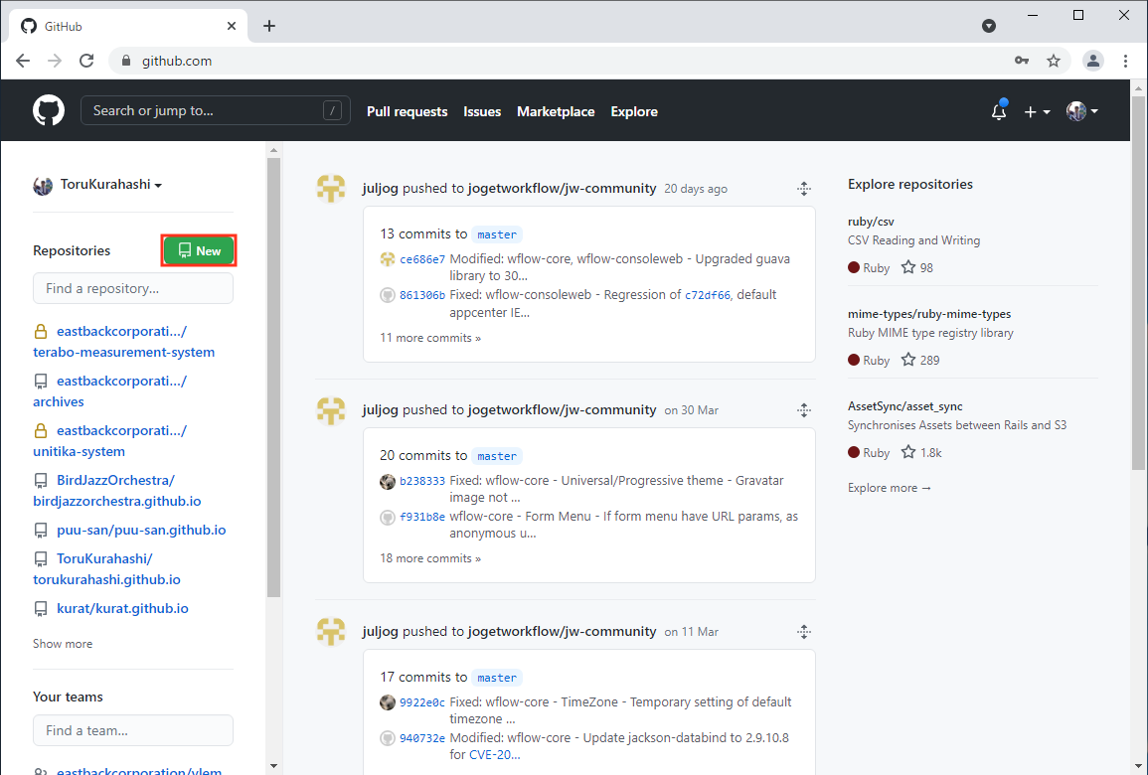
Task: Open the plus create-new dropdown
Action: pos(1037,112)
